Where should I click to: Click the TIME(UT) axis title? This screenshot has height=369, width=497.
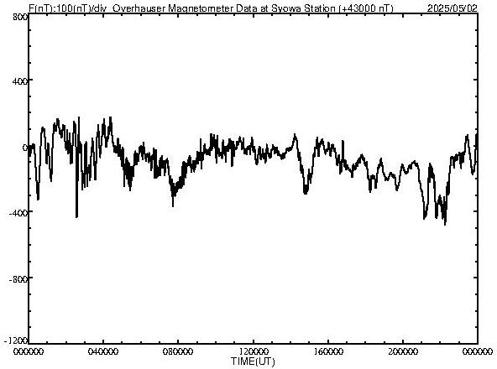pyautogui.click(x=253, y=361)
